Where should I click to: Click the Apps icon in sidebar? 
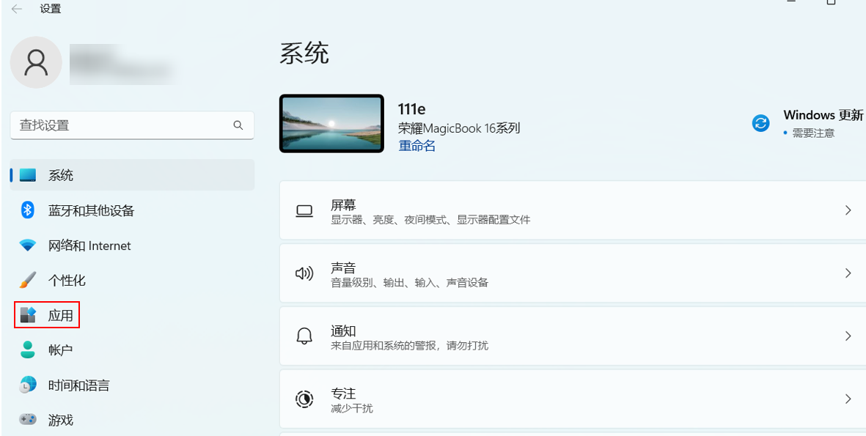tap(28, 315)
